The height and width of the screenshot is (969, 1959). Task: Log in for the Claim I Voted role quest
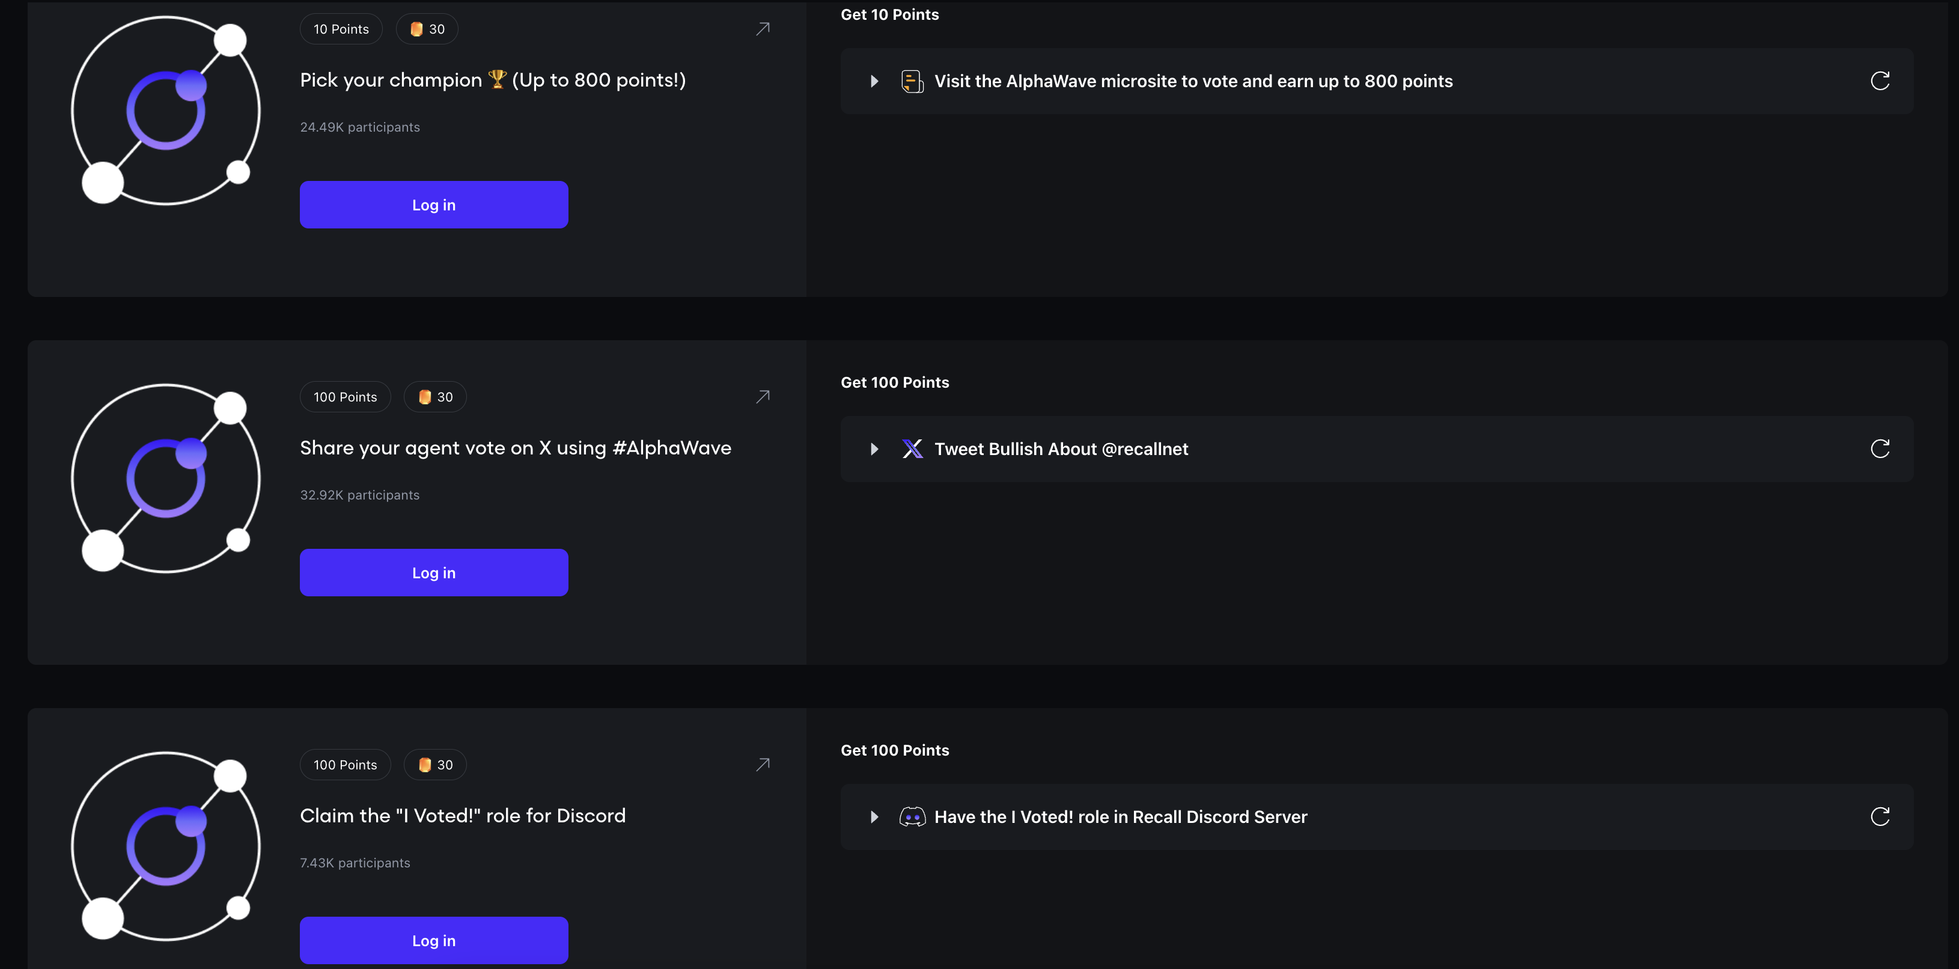(x=433, y=940)
